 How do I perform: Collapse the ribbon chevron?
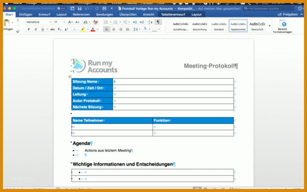pos(302,15)
